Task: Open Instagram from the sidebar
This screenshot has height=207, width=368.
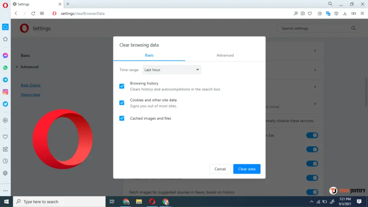Action: [x=5, y=92]
